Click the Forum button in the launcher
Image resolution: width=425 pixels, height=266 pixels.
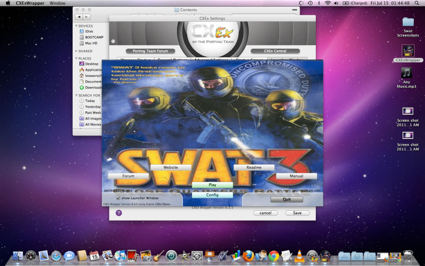pyautogui.click(x=128, y=176)
